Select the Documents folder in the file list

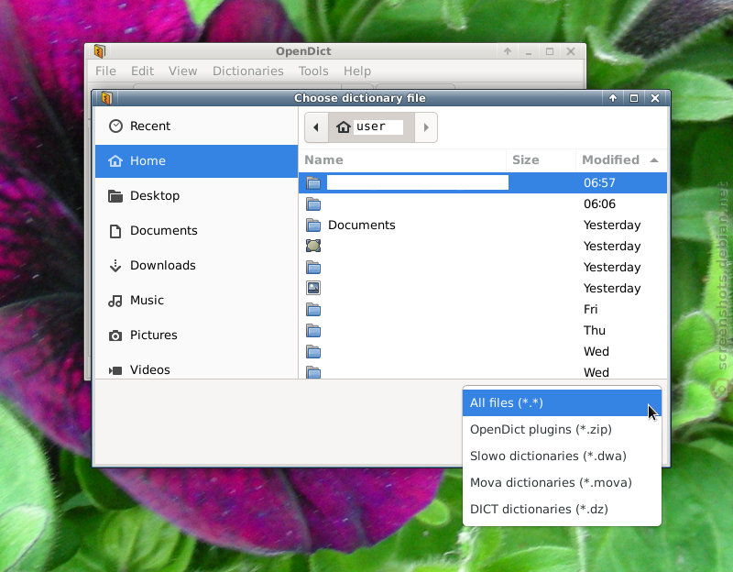pos(483,225)
